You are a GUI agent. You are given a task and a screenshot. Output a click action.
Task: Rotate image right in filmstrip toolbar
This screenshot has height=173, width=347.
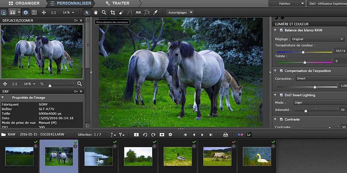click(154, 135)
